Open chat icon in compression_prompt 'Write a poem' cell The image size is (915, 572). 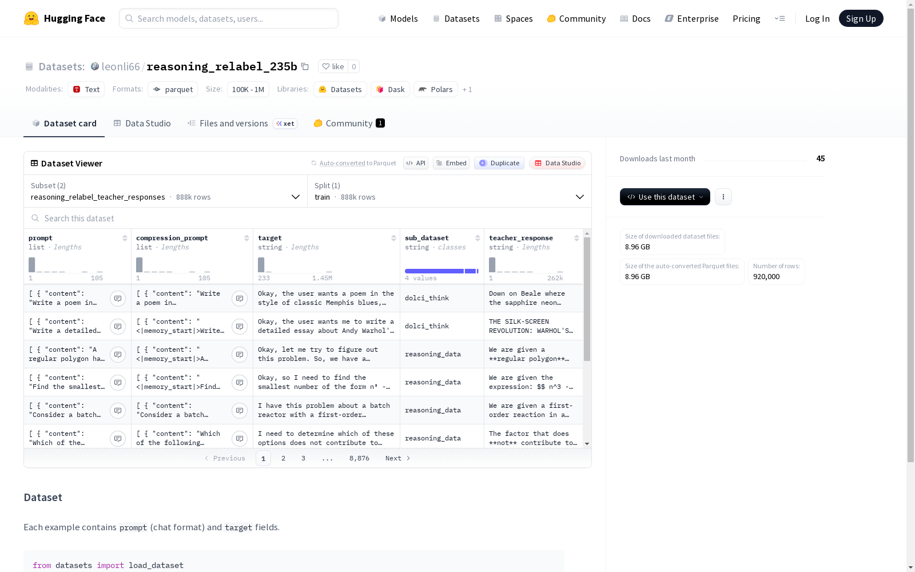click(240, 299)
